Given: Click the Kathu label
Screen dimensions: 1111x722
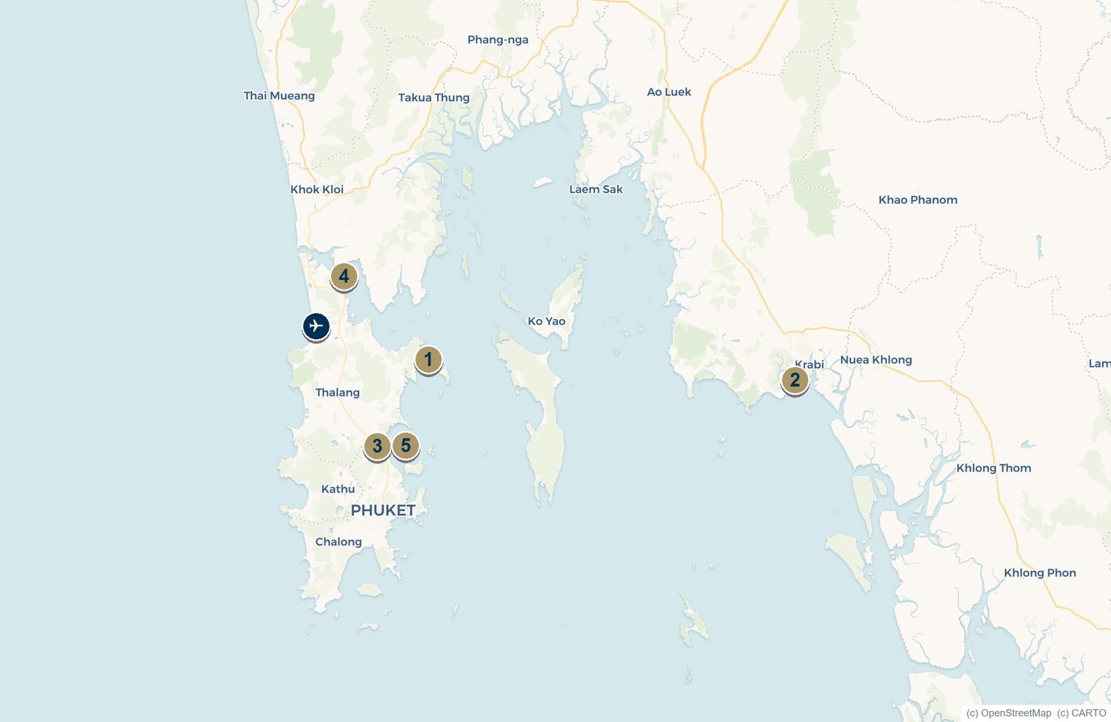Looking at the screenshot, I should pos(338,489).
